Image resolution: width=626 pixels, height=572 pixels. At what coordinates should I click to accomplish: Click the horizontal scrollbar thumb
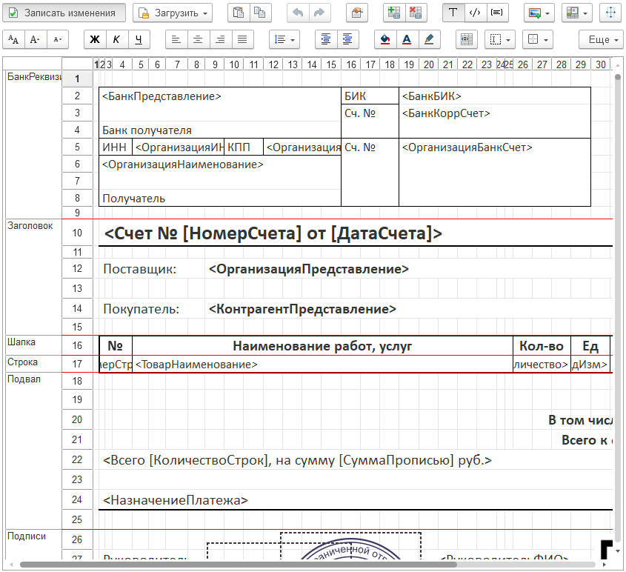pos(239,565)
